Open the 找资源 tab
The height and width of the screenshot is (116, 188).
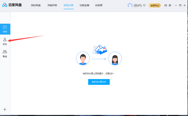(x=99, y=5)
